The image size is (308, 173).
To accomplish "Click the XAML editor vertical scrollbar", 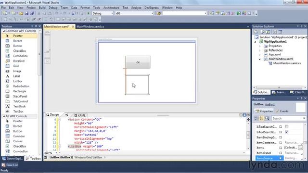I will pos(248,135).
